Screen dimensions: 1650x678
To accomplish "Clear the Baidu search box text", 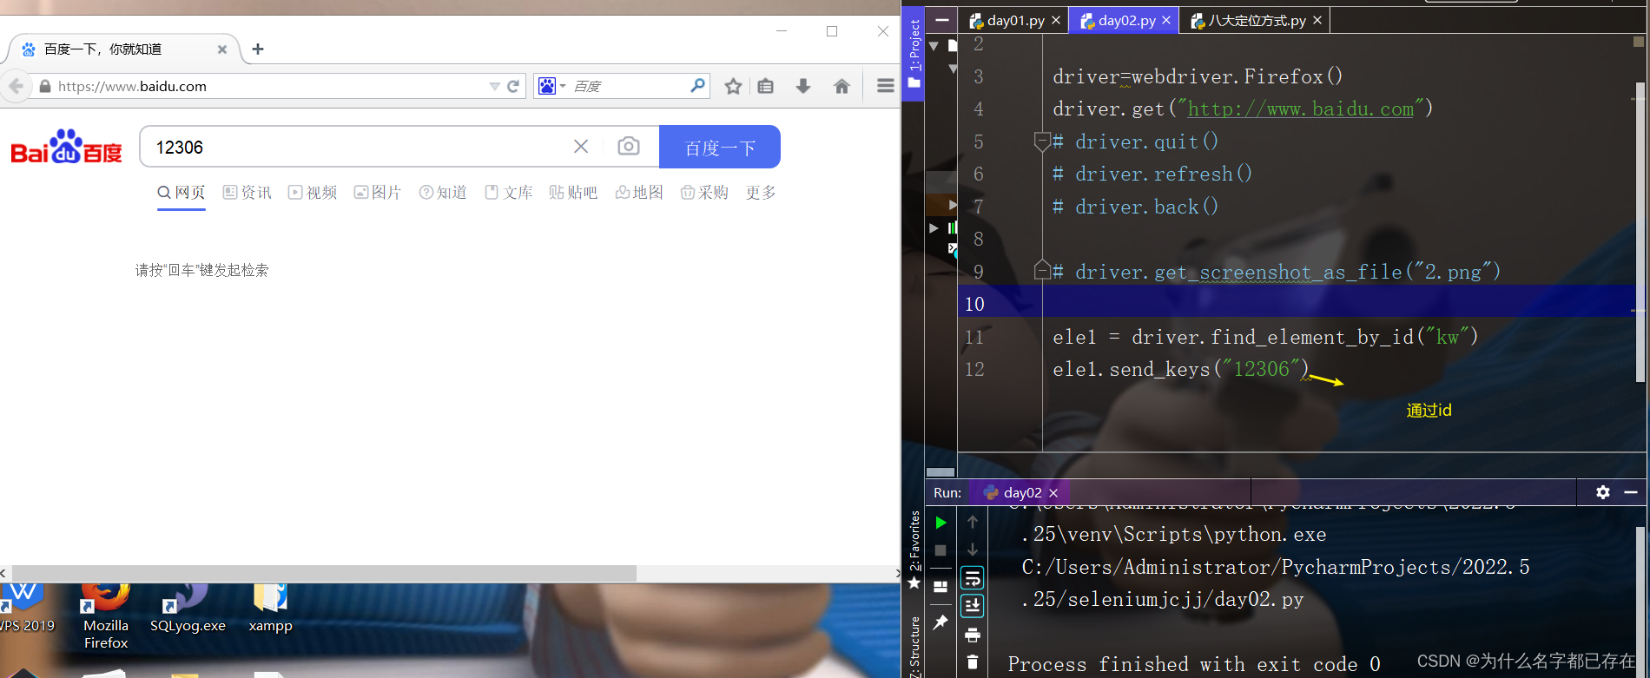I will (581, 147).
